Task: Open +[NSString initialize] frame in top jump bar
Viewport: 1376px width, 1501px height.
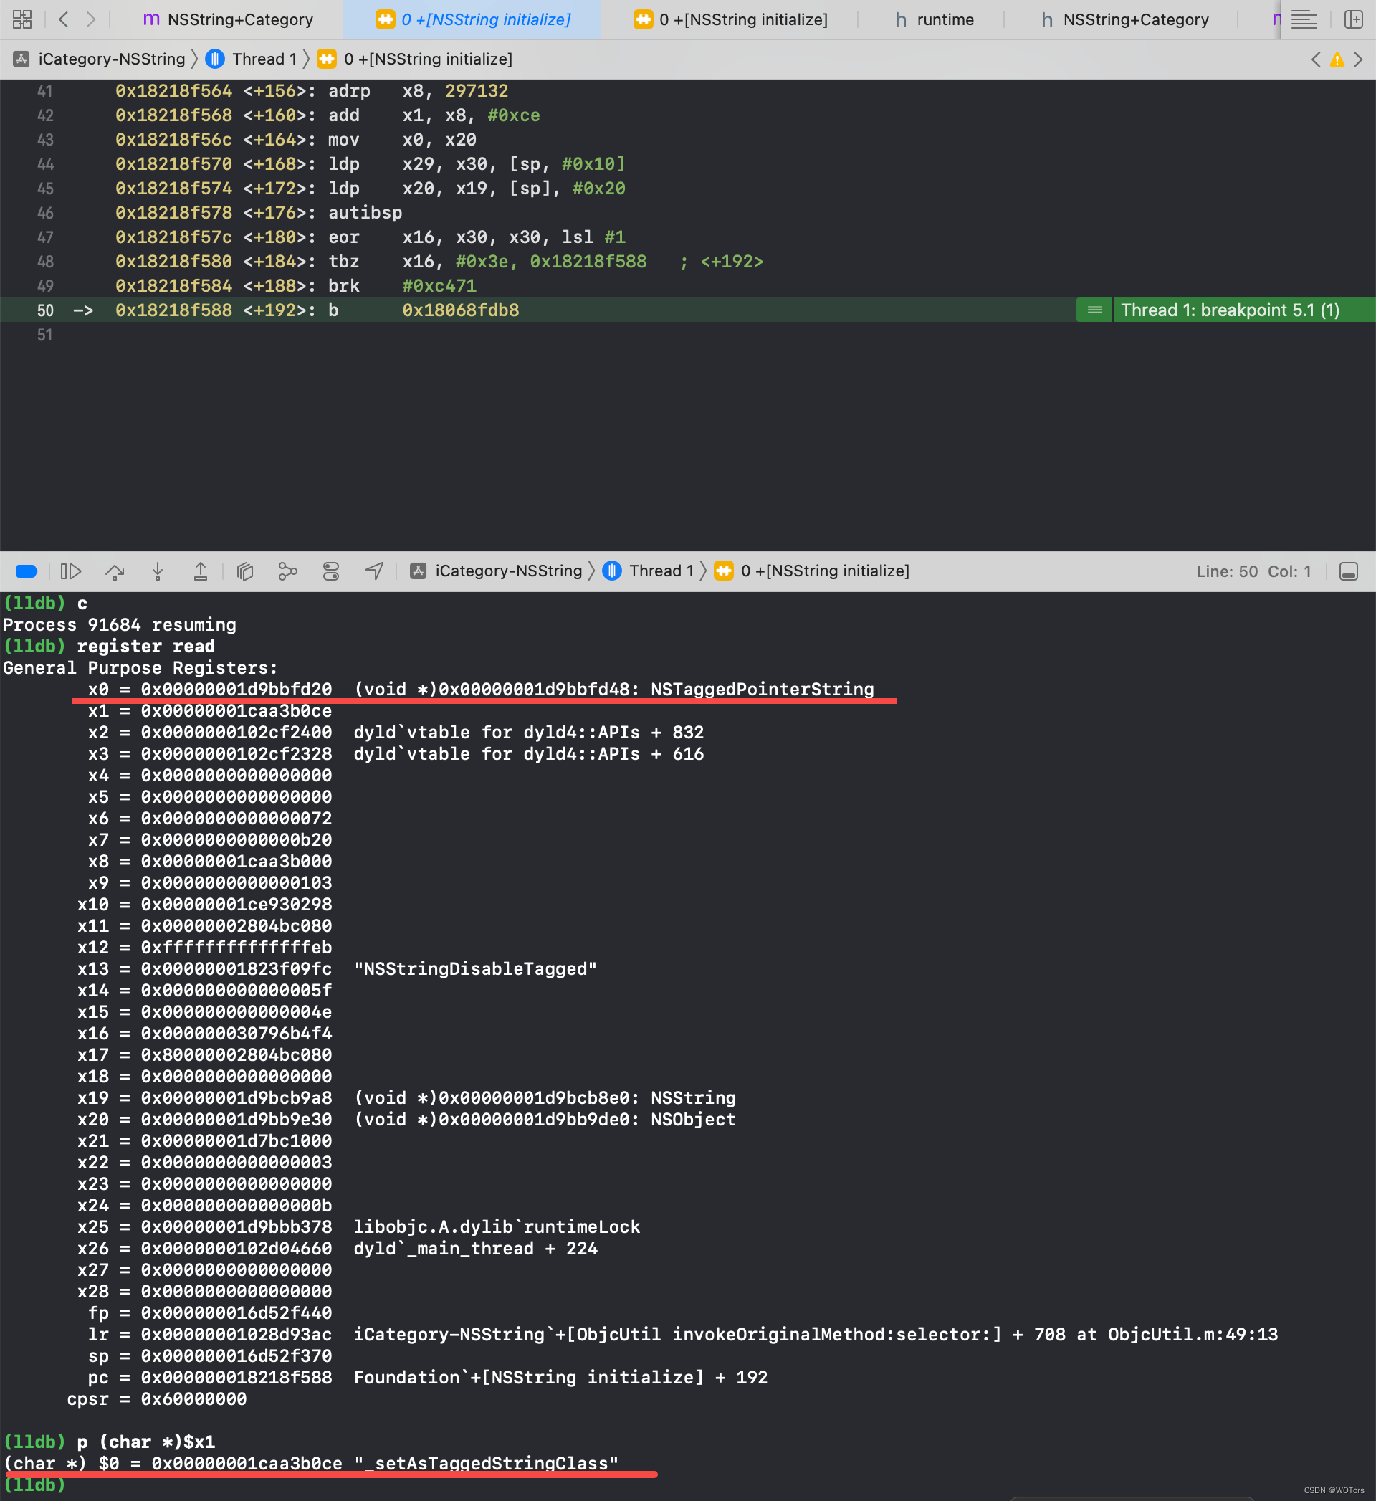Action: click(415, 59)
